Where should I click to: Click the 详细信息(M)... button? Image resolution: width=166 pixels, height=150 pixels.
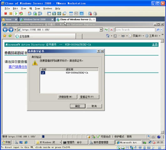pos(67,97)
